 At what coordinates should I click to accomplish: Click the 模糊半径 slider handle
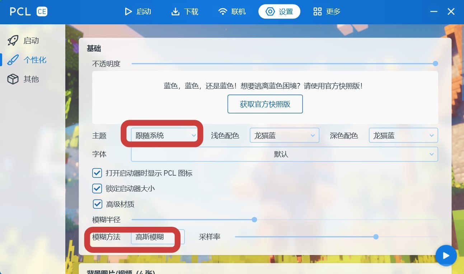click(254, 220)
